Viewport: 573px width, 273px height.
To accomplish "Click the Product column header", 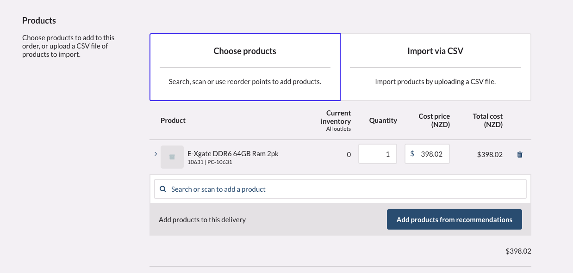I will tap(173, 120).
